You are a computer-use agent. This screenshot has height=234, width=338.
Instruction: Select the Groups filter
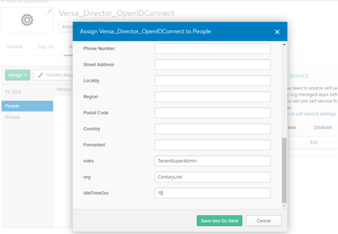point(12,117)
